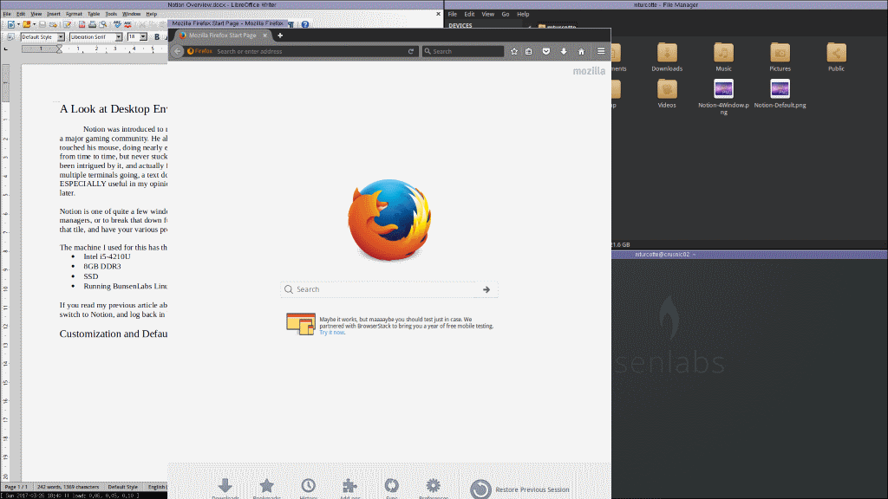This screenshot has width=888, height=499.
Task: Click the reload icon in Firefox address bar
Action: point(411,51)
